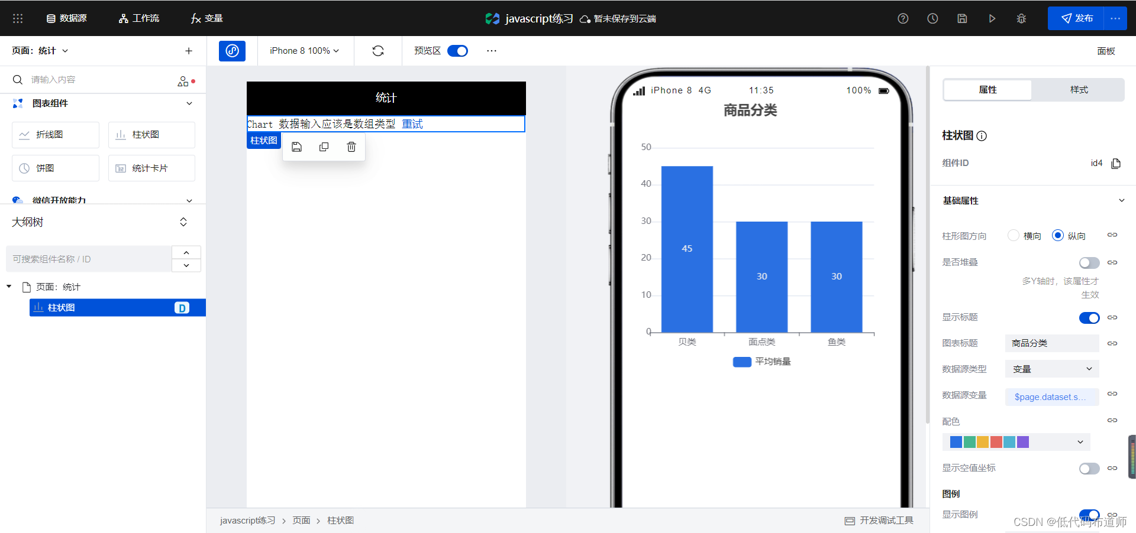Screen dimensions: 1136x533
Task: Save component as template icon
Action: click(x=296, y=147)
